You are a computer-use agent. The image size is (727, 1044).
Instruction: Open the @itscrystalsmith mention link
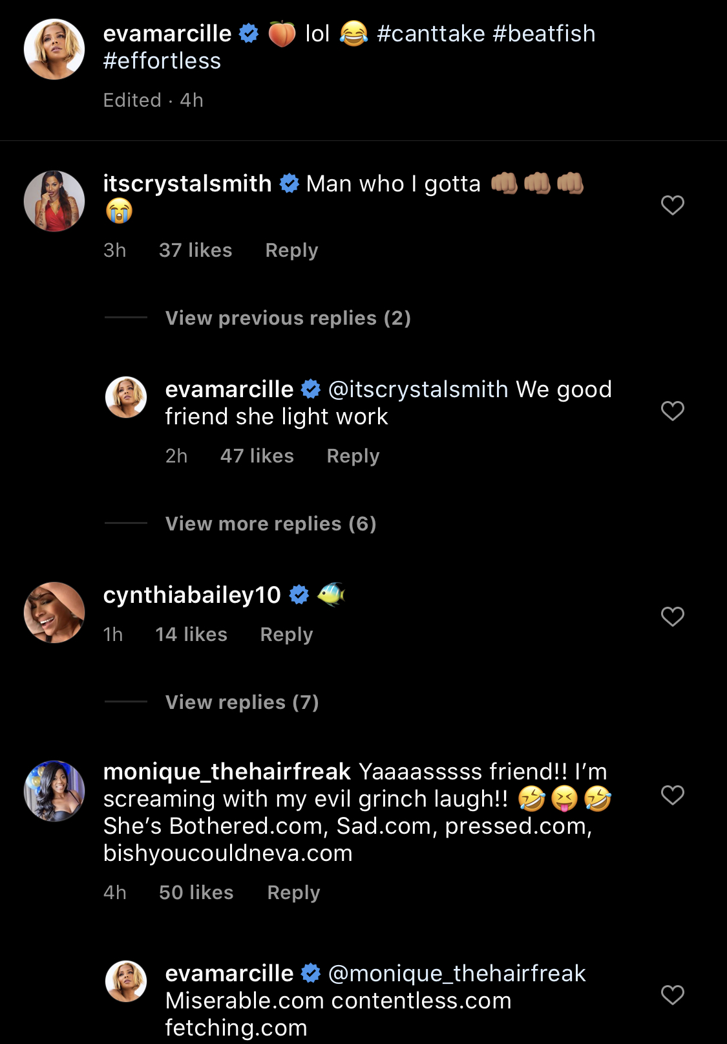pyautogui.click(x=418, y=389)
